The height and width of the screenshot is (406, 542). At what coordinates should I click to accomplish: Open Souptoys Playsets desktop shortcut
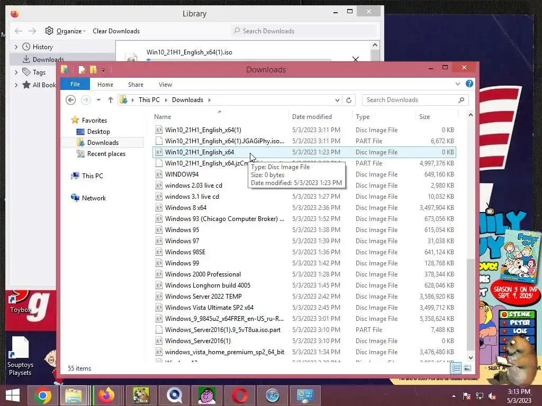[x=20, y=356]
